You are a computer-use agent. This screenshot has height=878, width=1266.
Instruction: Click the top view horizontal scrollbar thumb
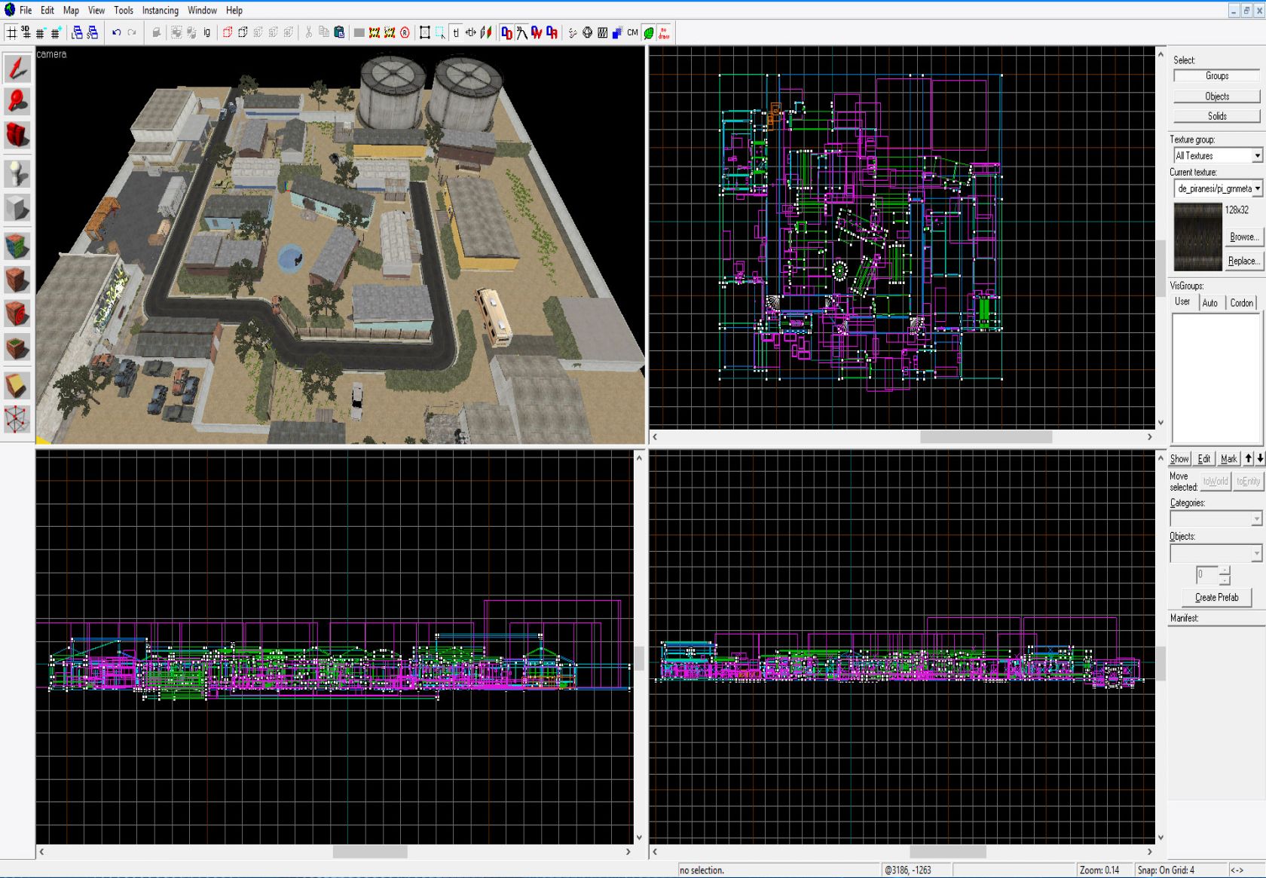pos(985,437)
